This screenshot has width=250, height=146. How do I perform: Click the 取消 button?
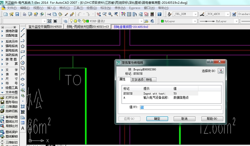pos(184,119)
